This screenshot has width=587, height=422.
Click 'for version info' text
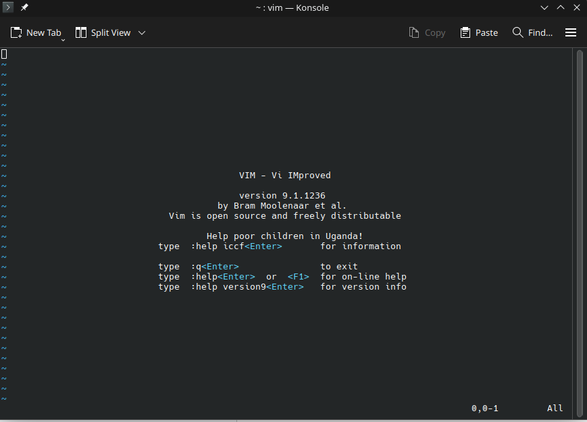coord(363,286)
